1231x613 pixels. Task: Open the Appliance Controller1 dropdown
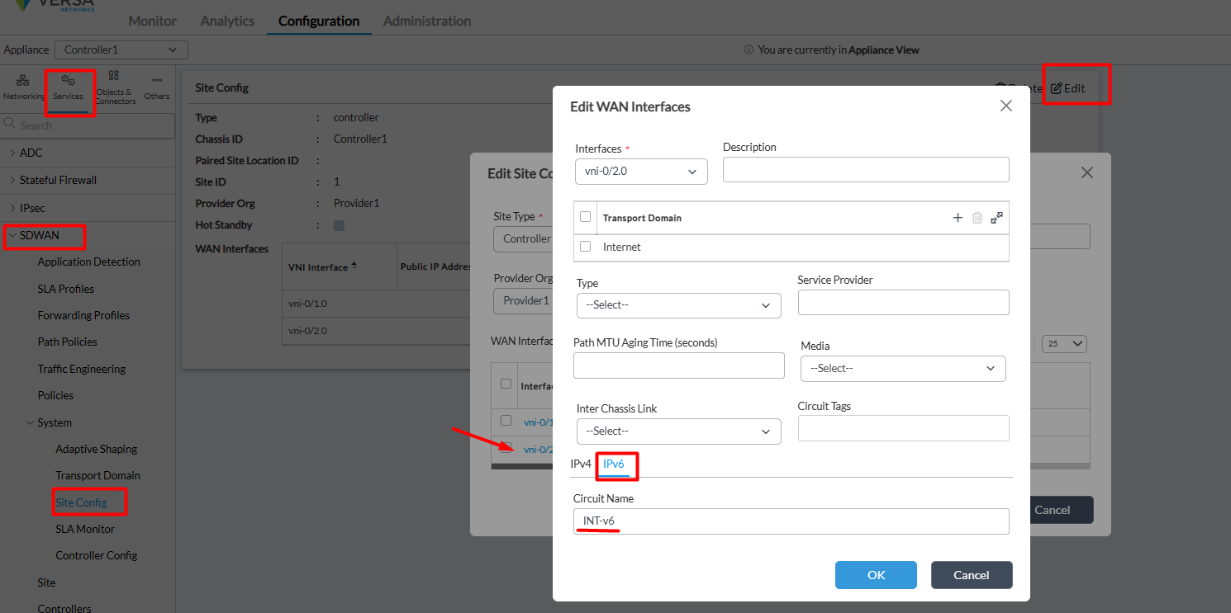tap(121, 50)
